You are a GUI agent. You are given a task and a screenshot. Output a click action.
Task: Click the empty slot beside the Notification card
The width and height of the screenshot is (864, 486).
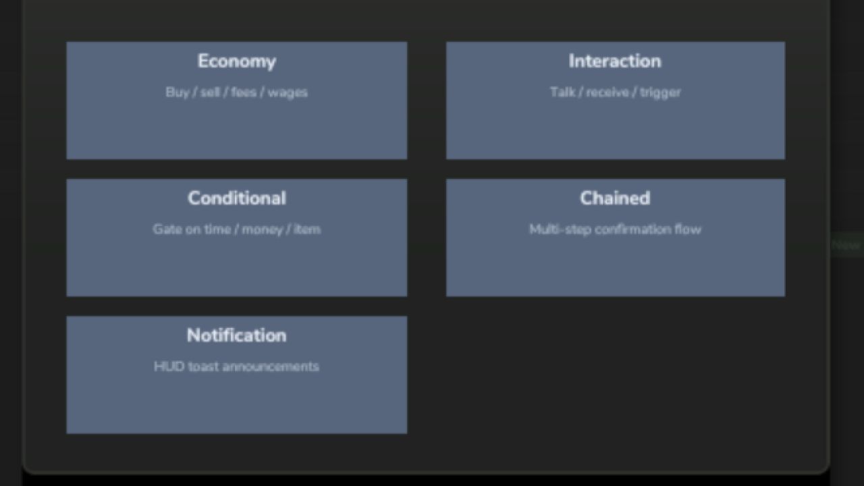click(x=615, y=375)
